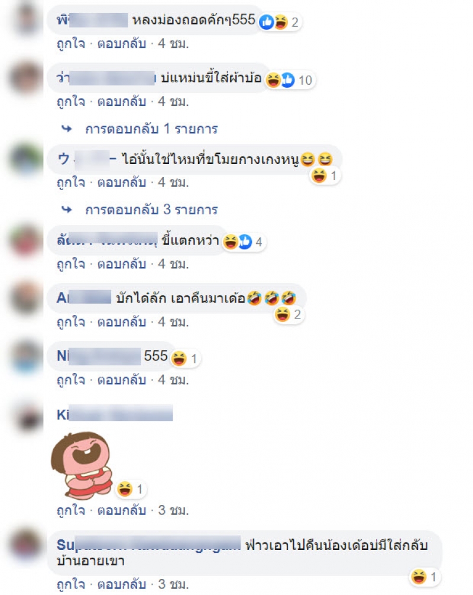The height and width of the screenshot is (595, 473).
Task: Expand การตอบกลับ 3 รายการ replies
Action: click(x=151, y=210)
